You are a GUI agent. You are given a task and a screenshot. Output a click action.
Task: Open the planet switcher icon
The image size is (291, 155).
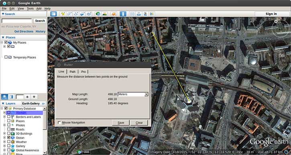pyautogui.click(x=114, y=14)
